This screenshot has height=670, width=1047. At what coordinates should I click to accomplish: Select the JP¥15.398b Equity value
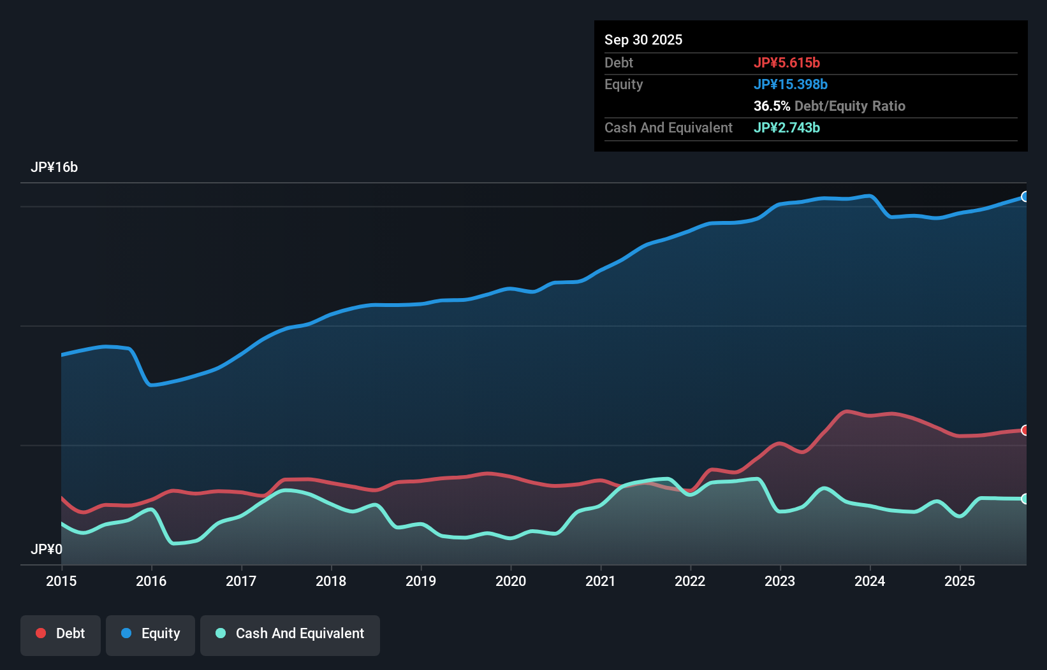(x=791, y=84)
